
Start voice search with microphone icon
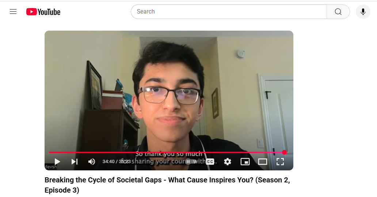[363, 12]
